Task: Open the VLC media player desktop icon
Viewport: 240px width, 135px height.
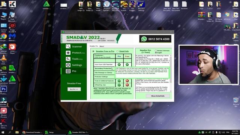Action: [x=3, y=60]
